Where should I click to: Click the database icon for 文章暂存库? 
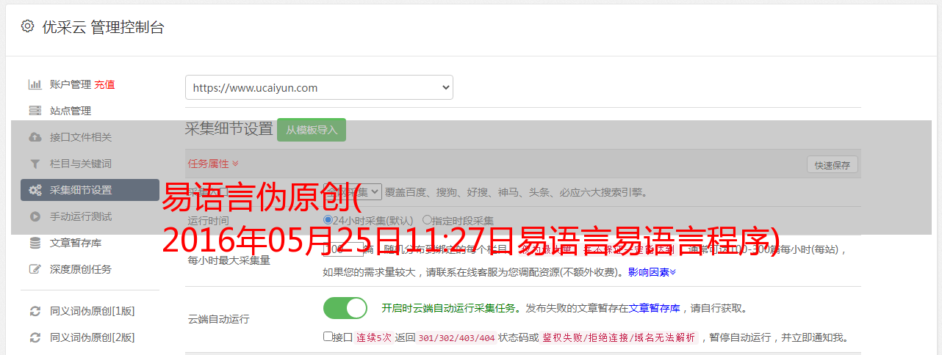(35, 243)
